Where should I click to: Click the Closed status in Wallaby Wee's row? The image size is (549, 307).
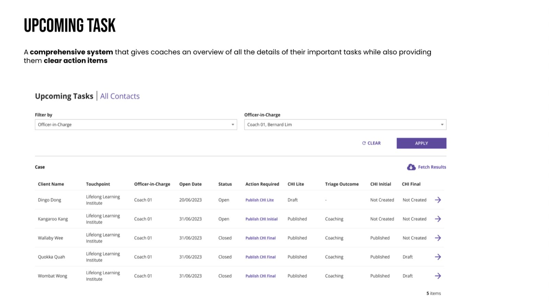[x=225, y=238]
